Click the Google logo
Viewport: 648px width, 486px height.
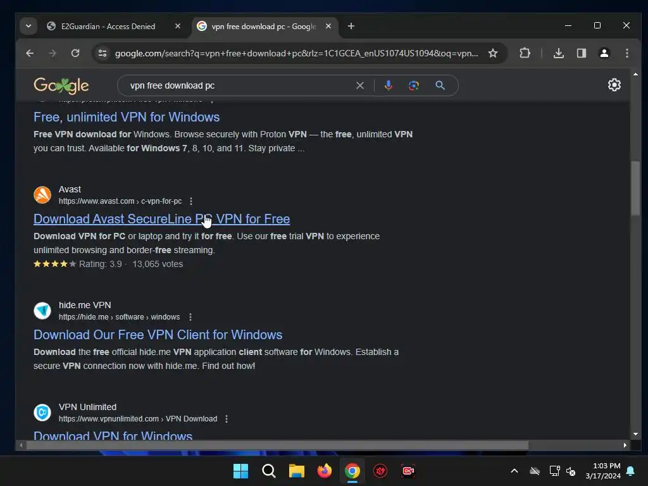(x=61, y=85)
